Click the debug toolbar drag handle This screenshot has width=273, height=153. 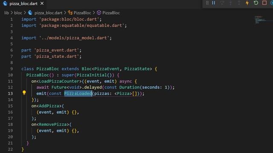click(x=207, y=3)
